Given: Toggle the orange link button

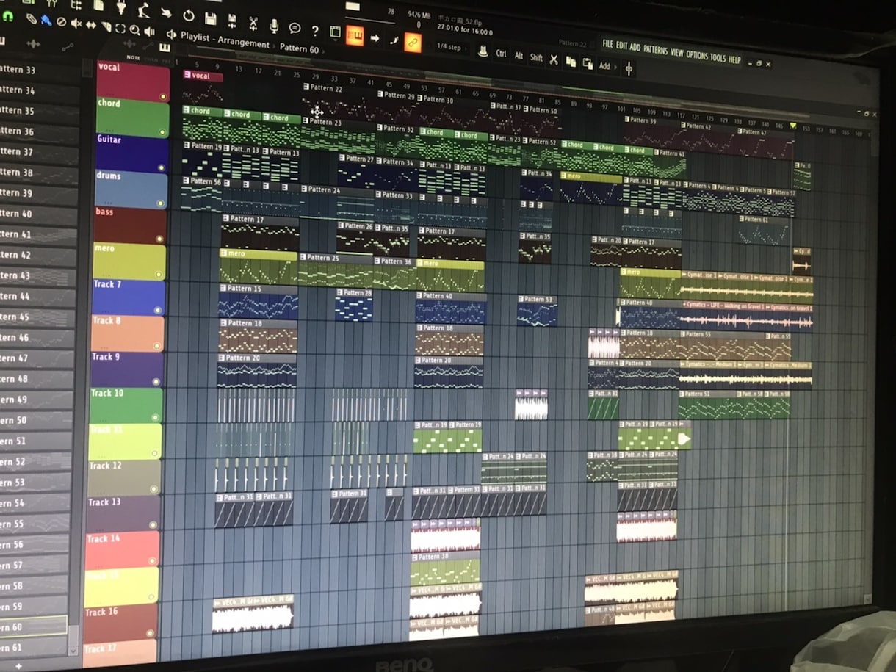Looking at the screenshot, I should [412, 43].
